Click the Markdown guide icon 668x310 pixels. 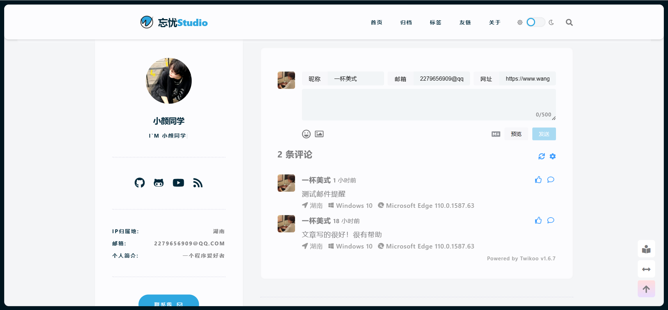pyautogui.click(x=496, y=134)
